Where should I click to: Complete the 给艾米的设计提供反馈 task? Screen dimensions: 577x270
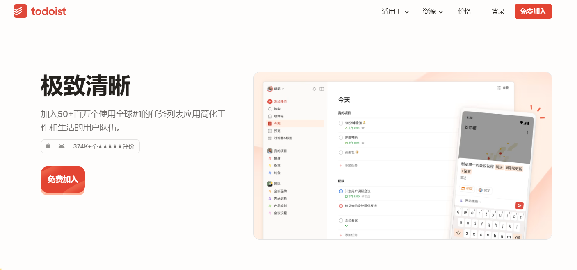tap(341, 206)
